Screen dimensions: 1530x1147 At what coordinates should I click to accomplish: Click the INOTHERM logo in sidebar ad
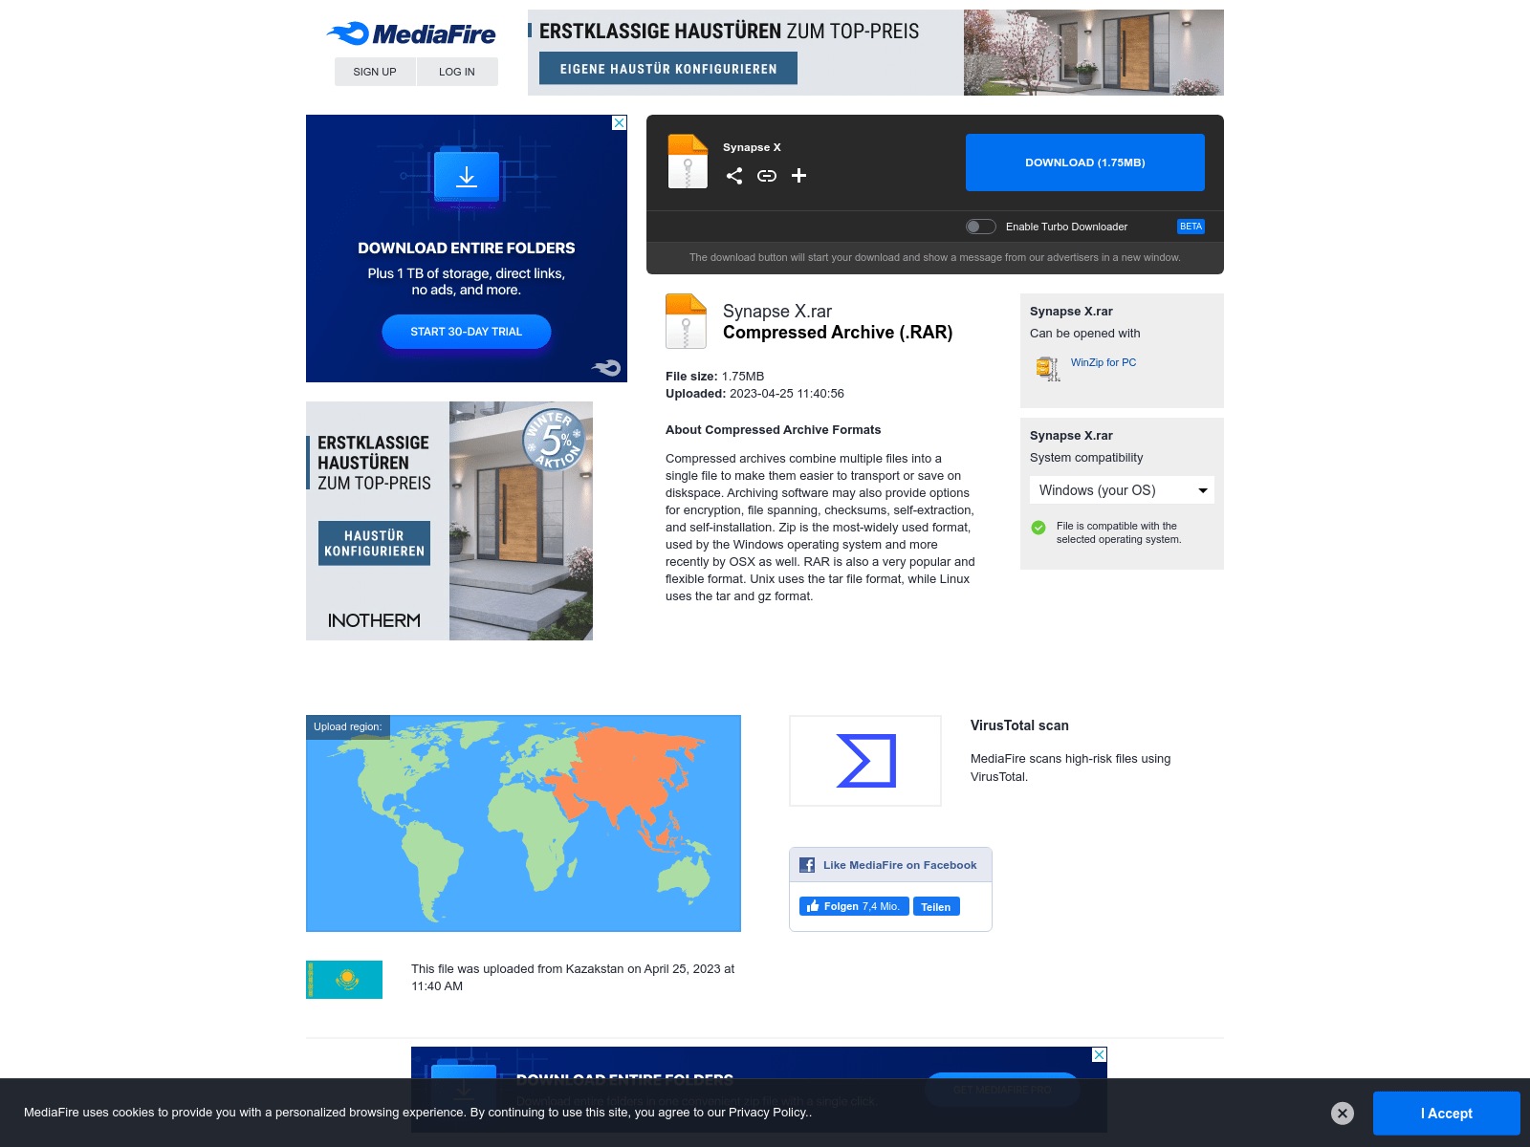pos(374,620)
